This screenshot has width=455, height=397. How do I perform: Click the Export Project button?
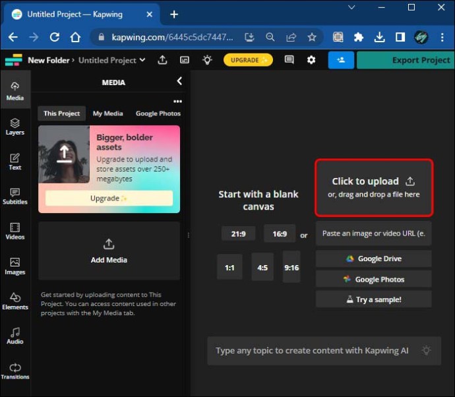[406, 60]
